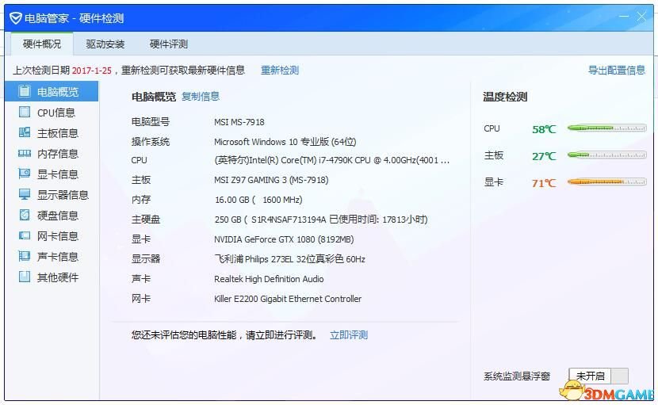Click the 显卡信息 graphics card icon

(25, 174)
